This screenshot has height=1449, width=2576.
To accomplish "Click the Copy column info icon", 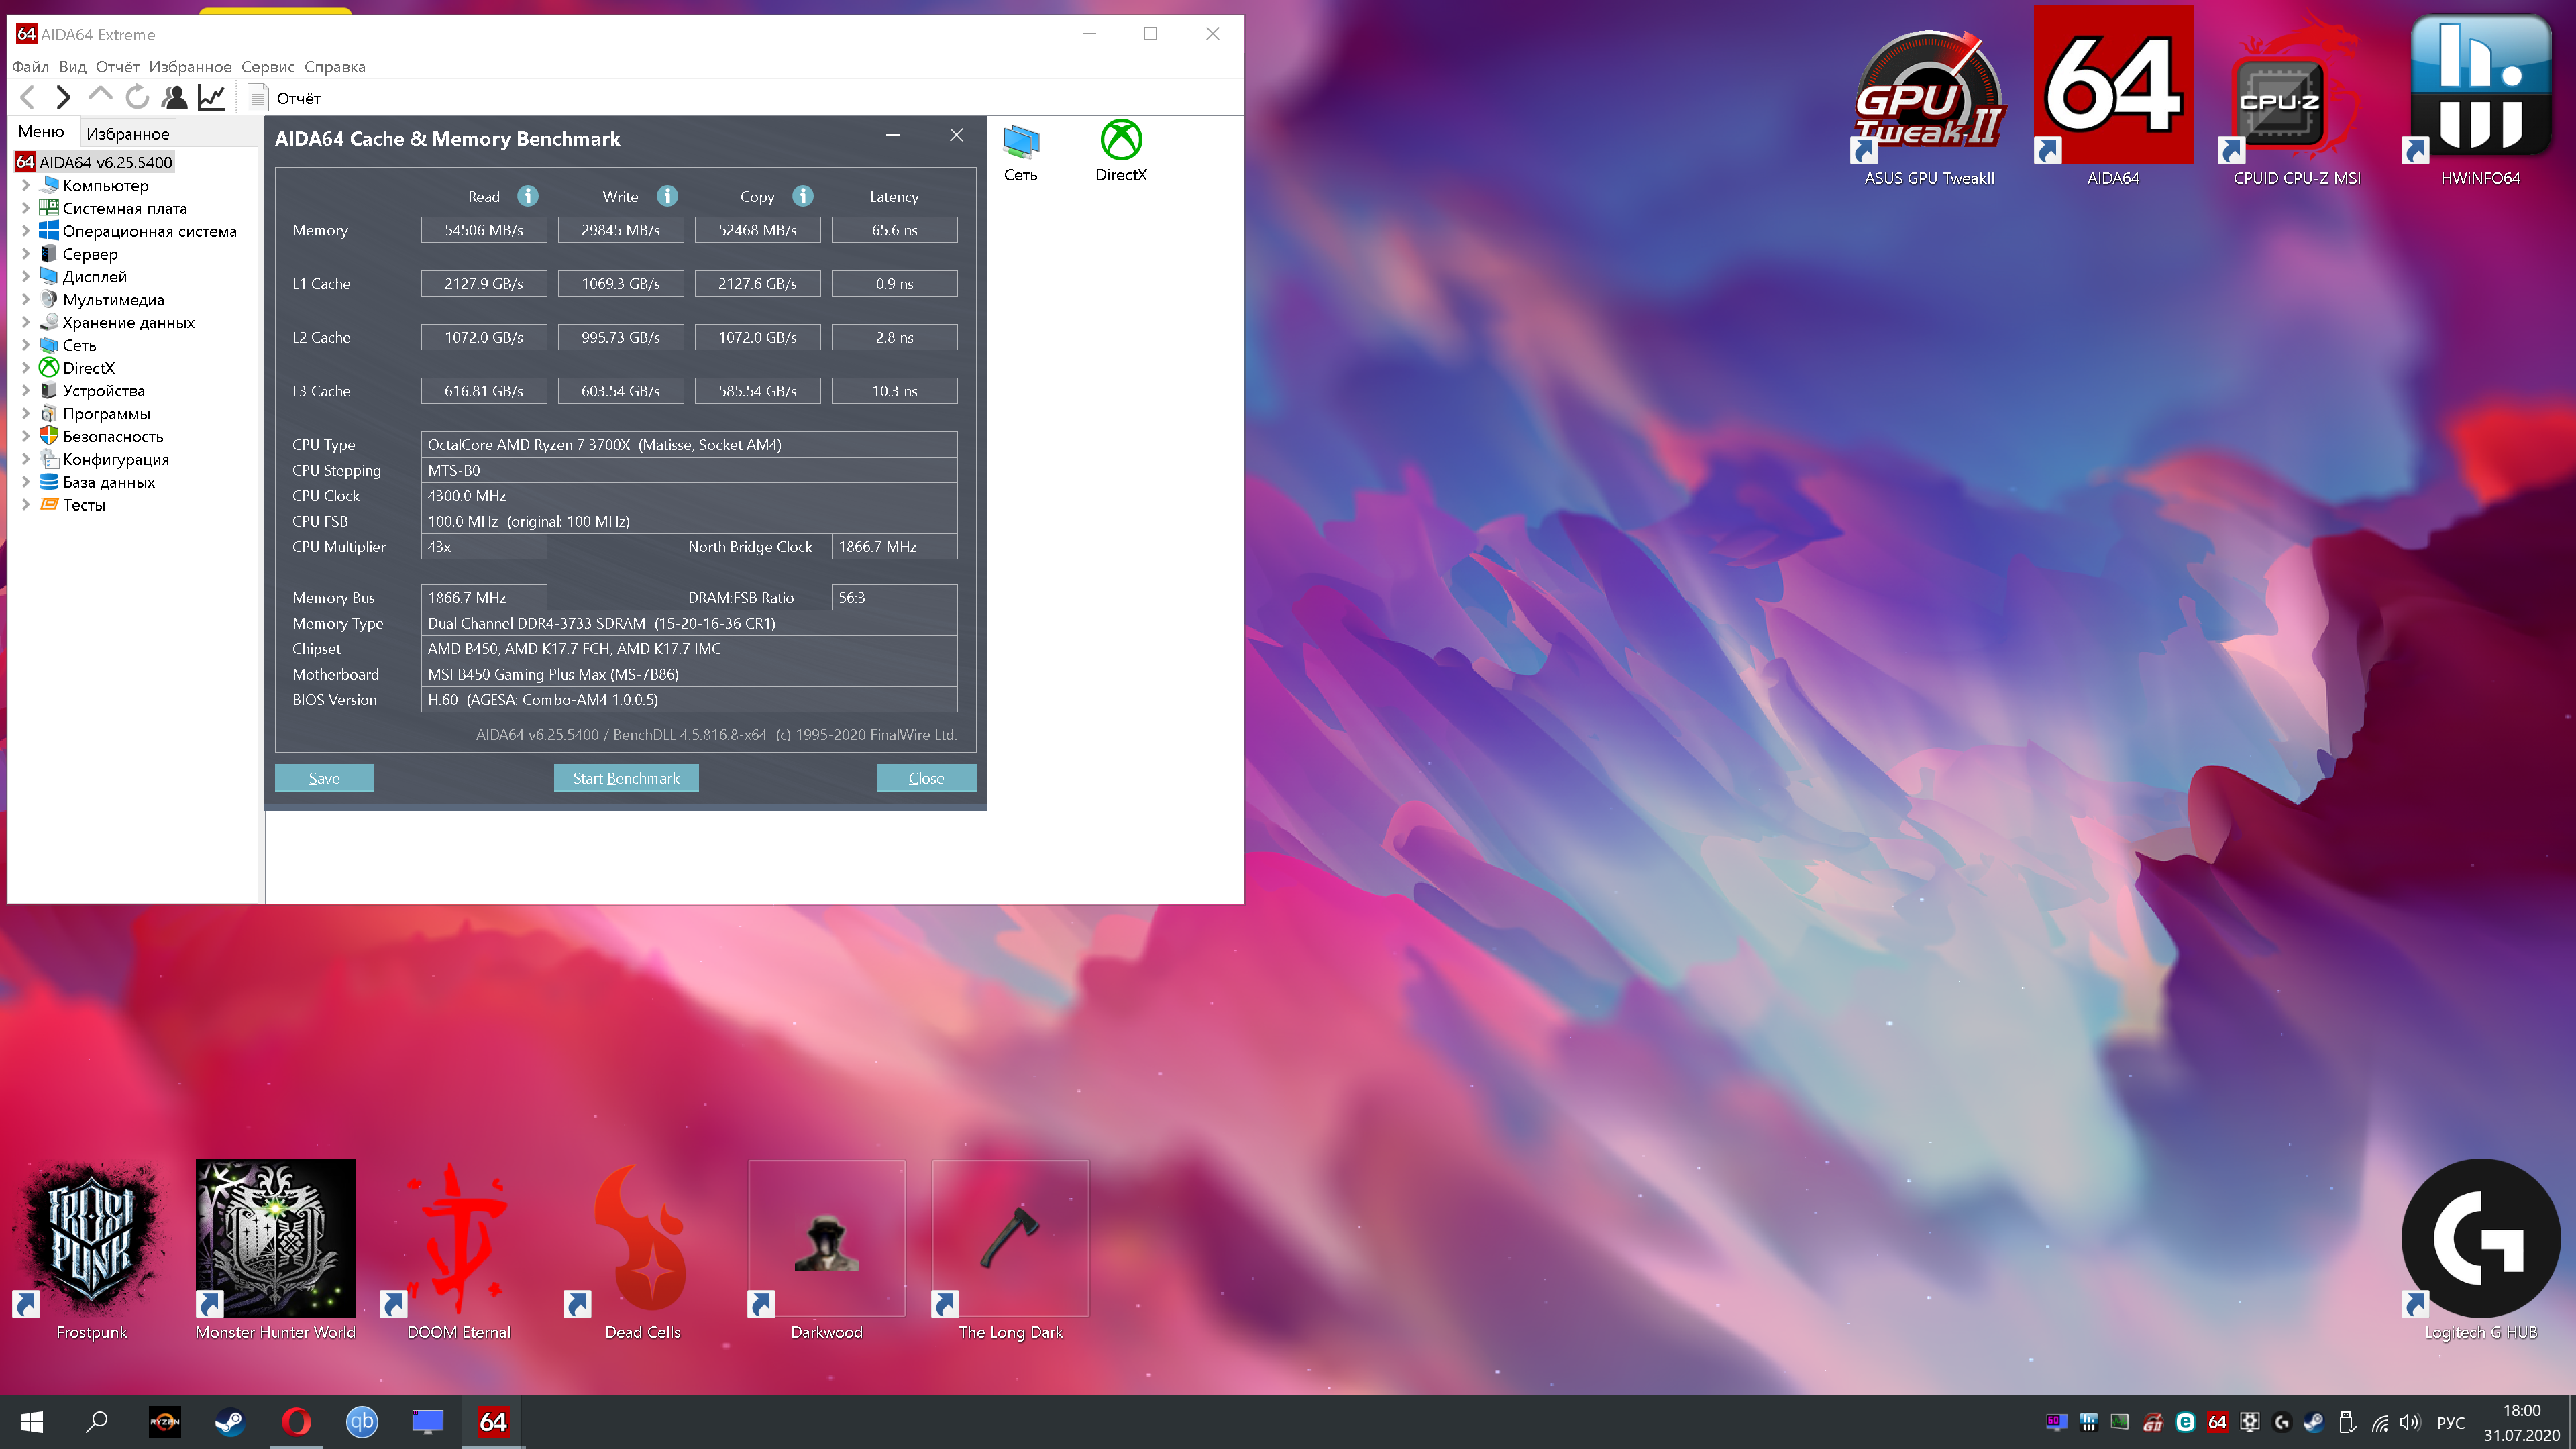I will pyautogui.click(x=802, y=196).
